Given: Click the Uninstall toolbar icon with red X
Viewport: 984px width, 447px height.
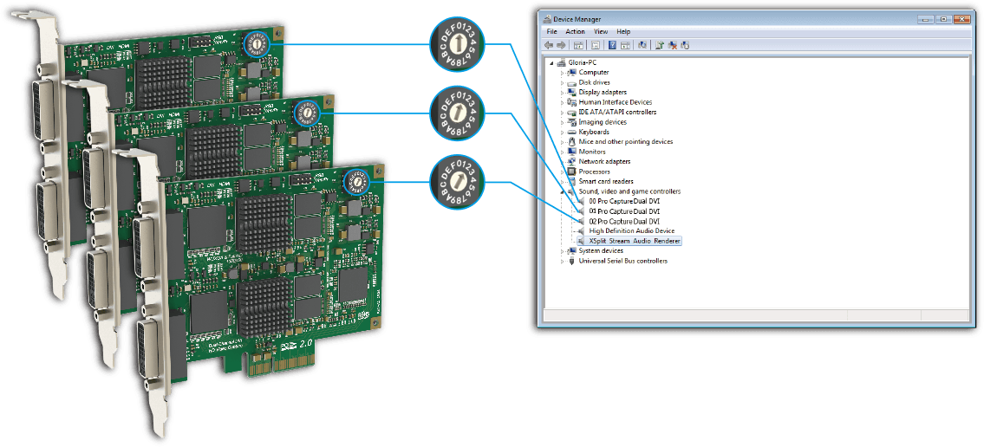Looking at the screenshot, I should coord(673,45).
